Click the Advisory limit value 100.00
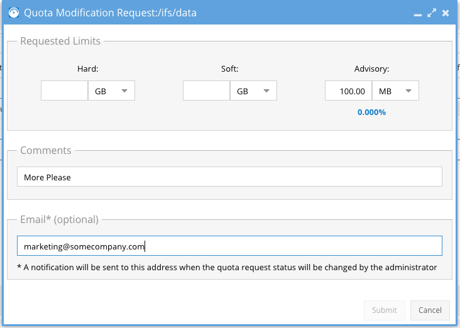Viewport: 460px width, 328px height. click(x=349, y=90)
